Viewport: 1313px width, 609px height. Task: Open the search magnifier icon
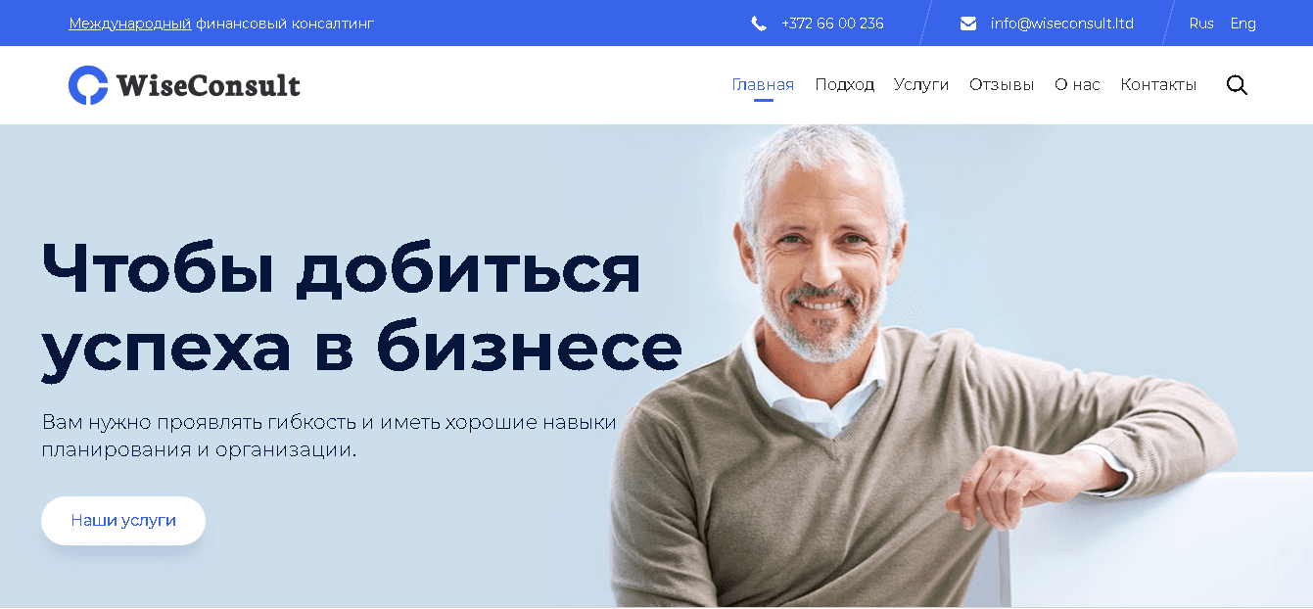[1237, 85]
